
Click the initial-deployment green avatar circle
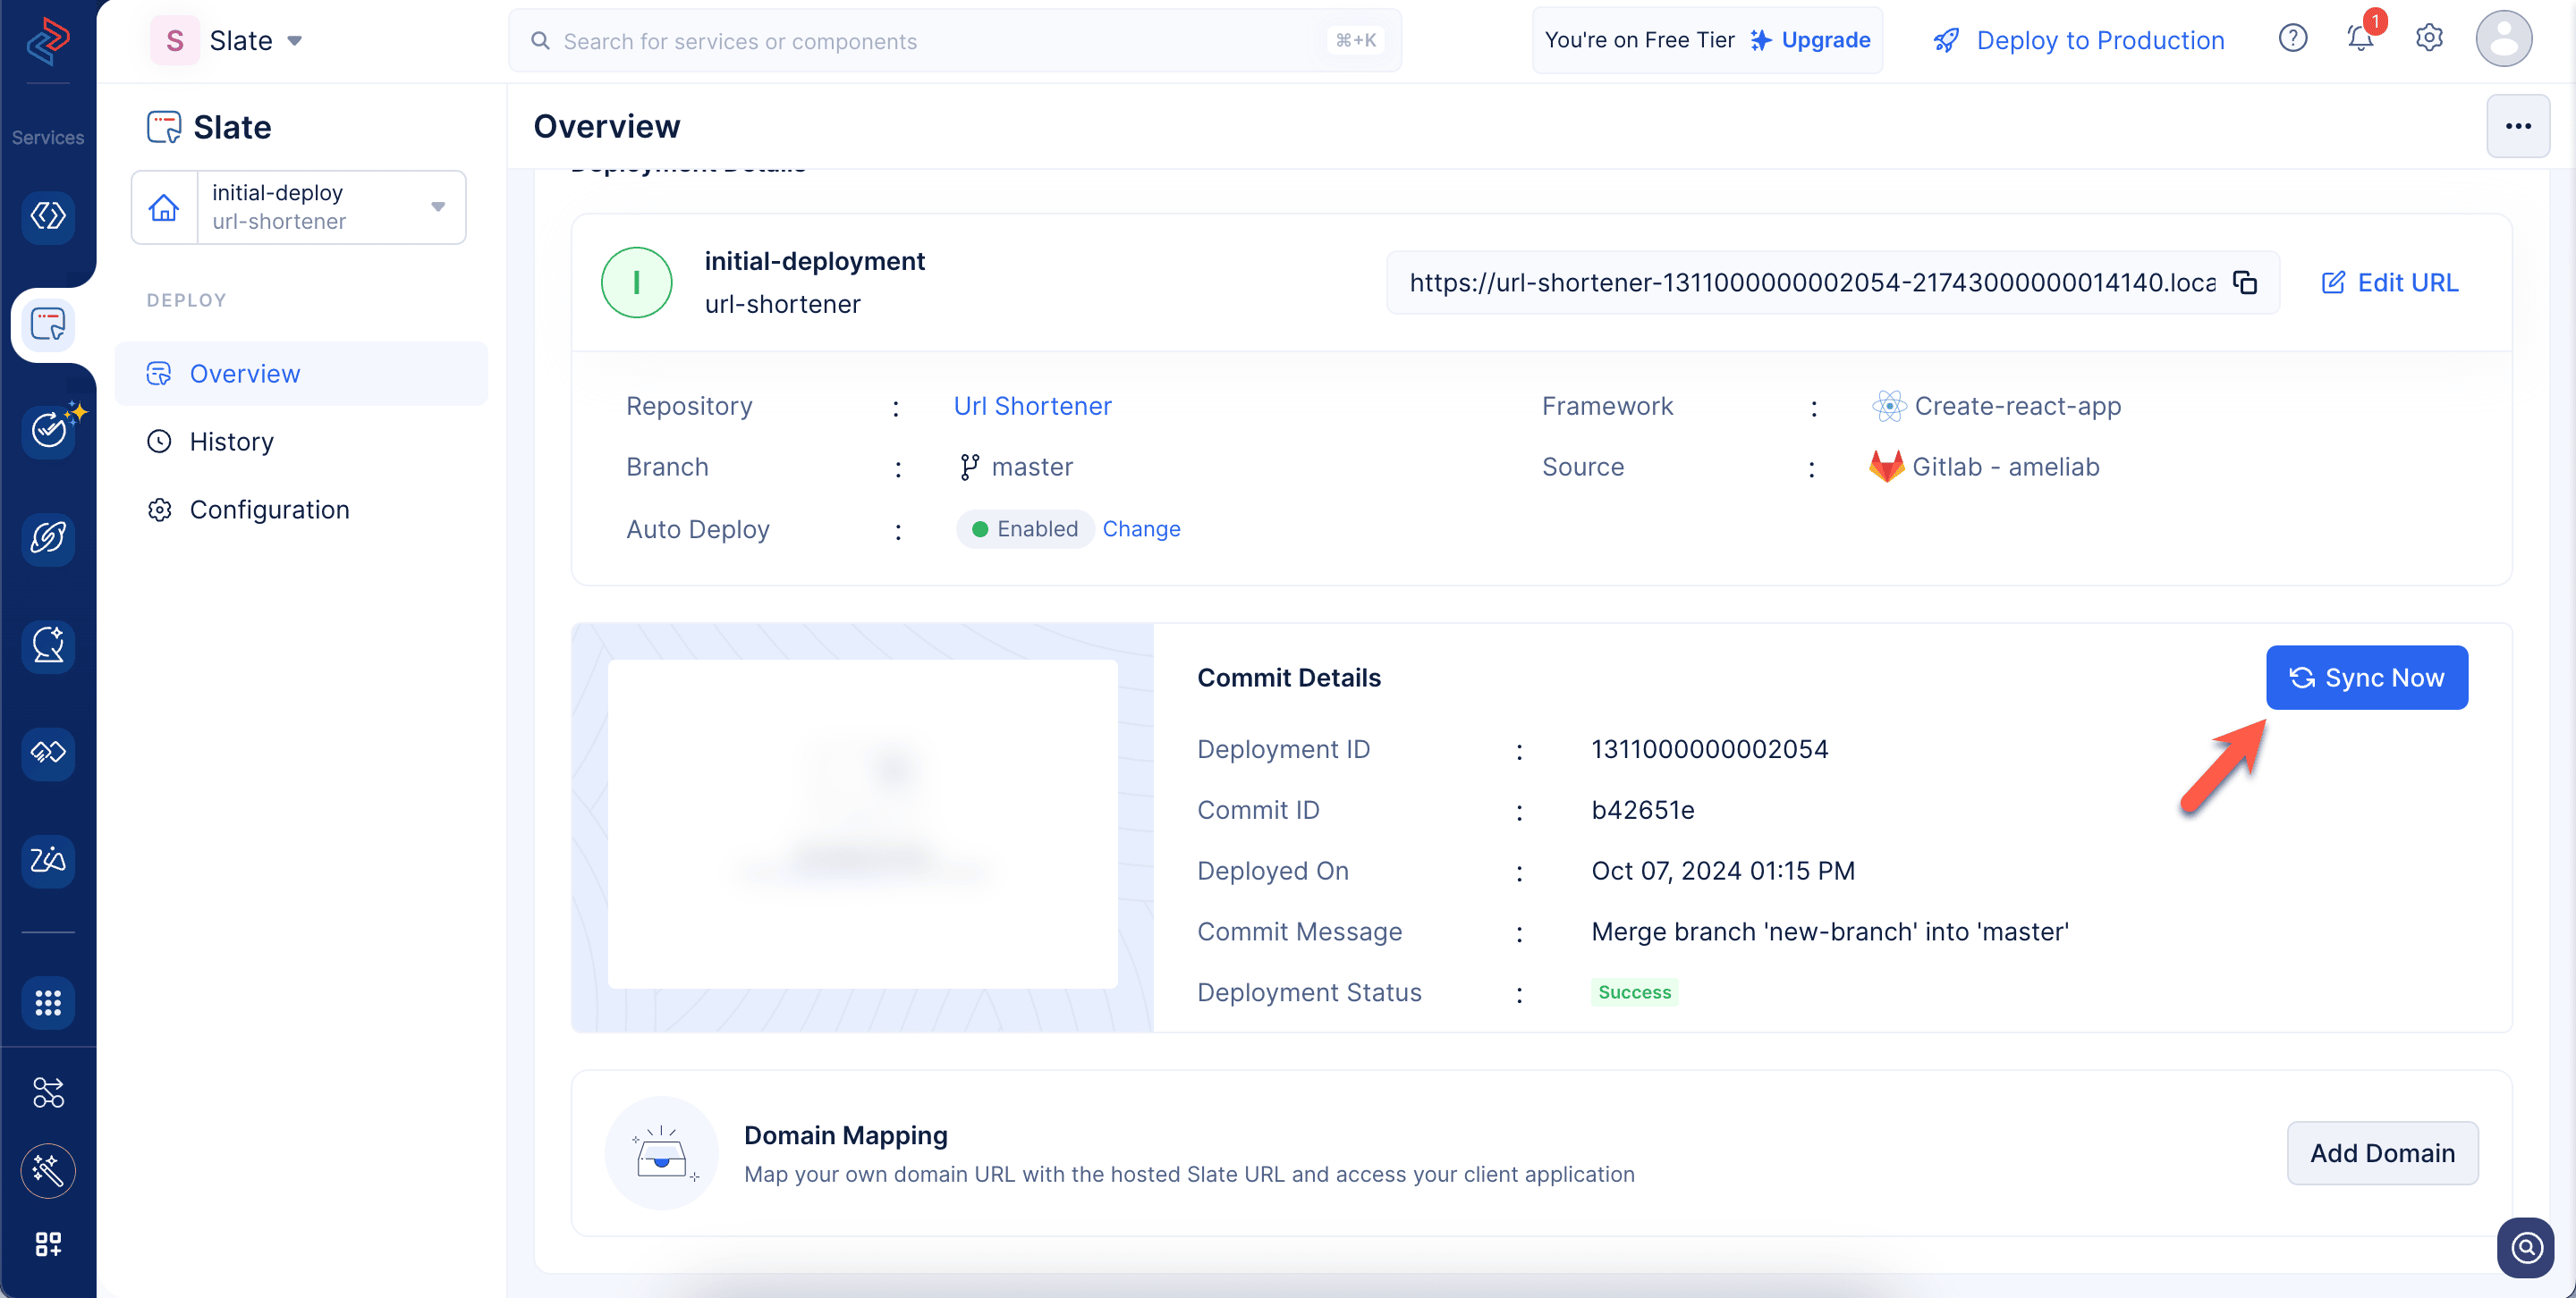636,282
